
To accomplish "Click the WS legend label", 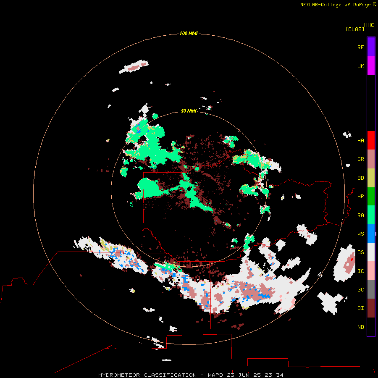I will coord(360,234).
